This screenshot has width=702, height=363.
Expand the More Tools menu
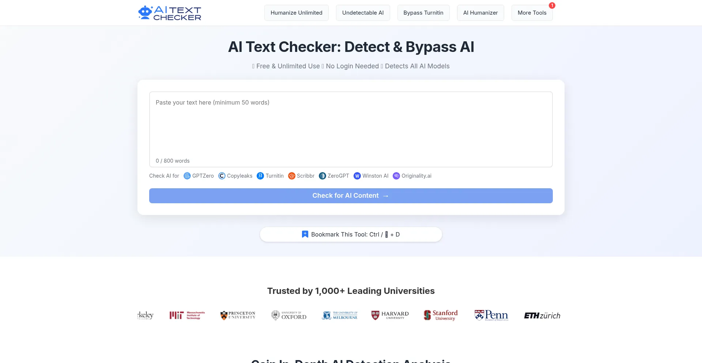tap(532, 13)
